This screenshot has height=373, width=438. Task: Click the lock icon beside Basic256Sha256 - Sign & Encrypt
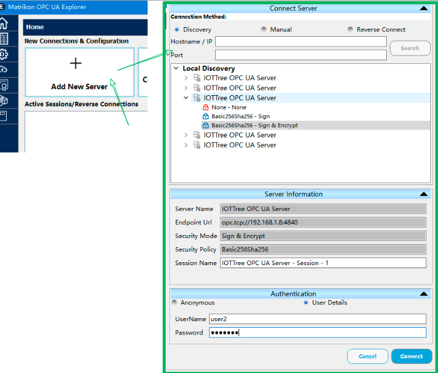click(205, 125)
